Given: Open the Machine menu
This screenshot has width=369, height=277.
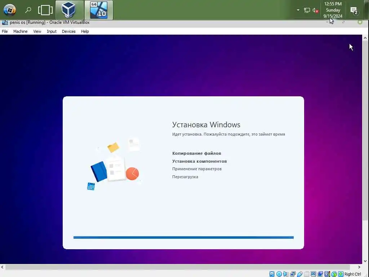Looking at the screenshot, I should pos(20,31).
